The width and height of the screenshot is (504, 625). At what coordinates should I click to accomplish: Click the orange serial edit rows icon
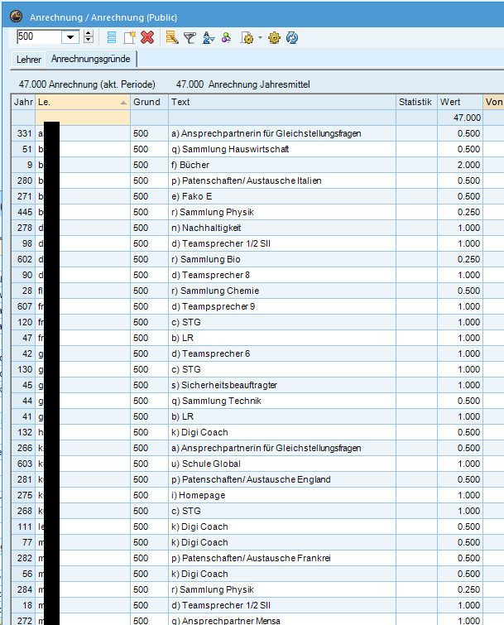[x=172, y=37]
